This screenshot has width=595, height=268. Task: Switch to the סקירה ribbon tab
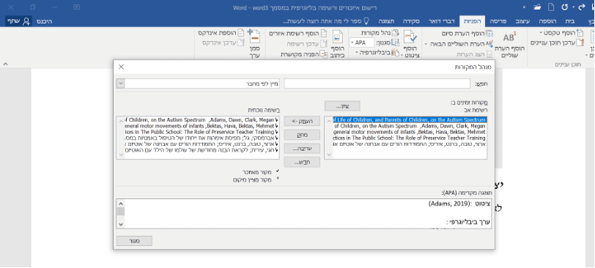[411, 21]
